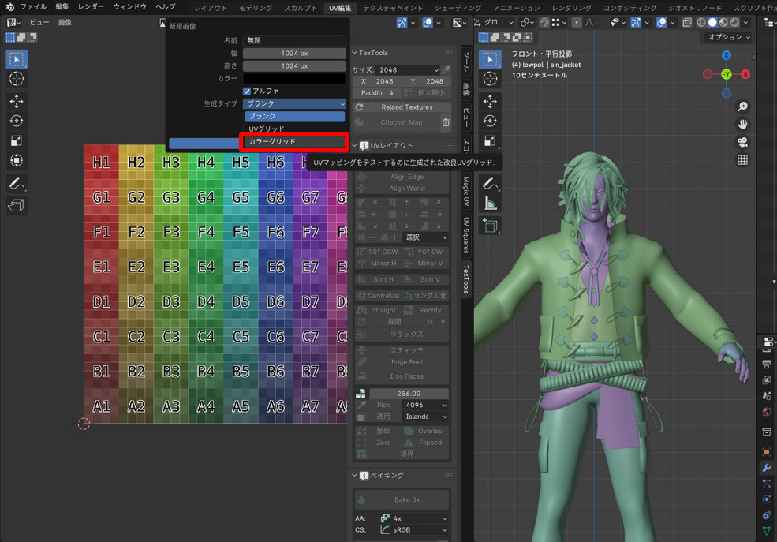Switch to rendered shading mode
Screen dimensions: 777x542
click(x=735, y=23)
